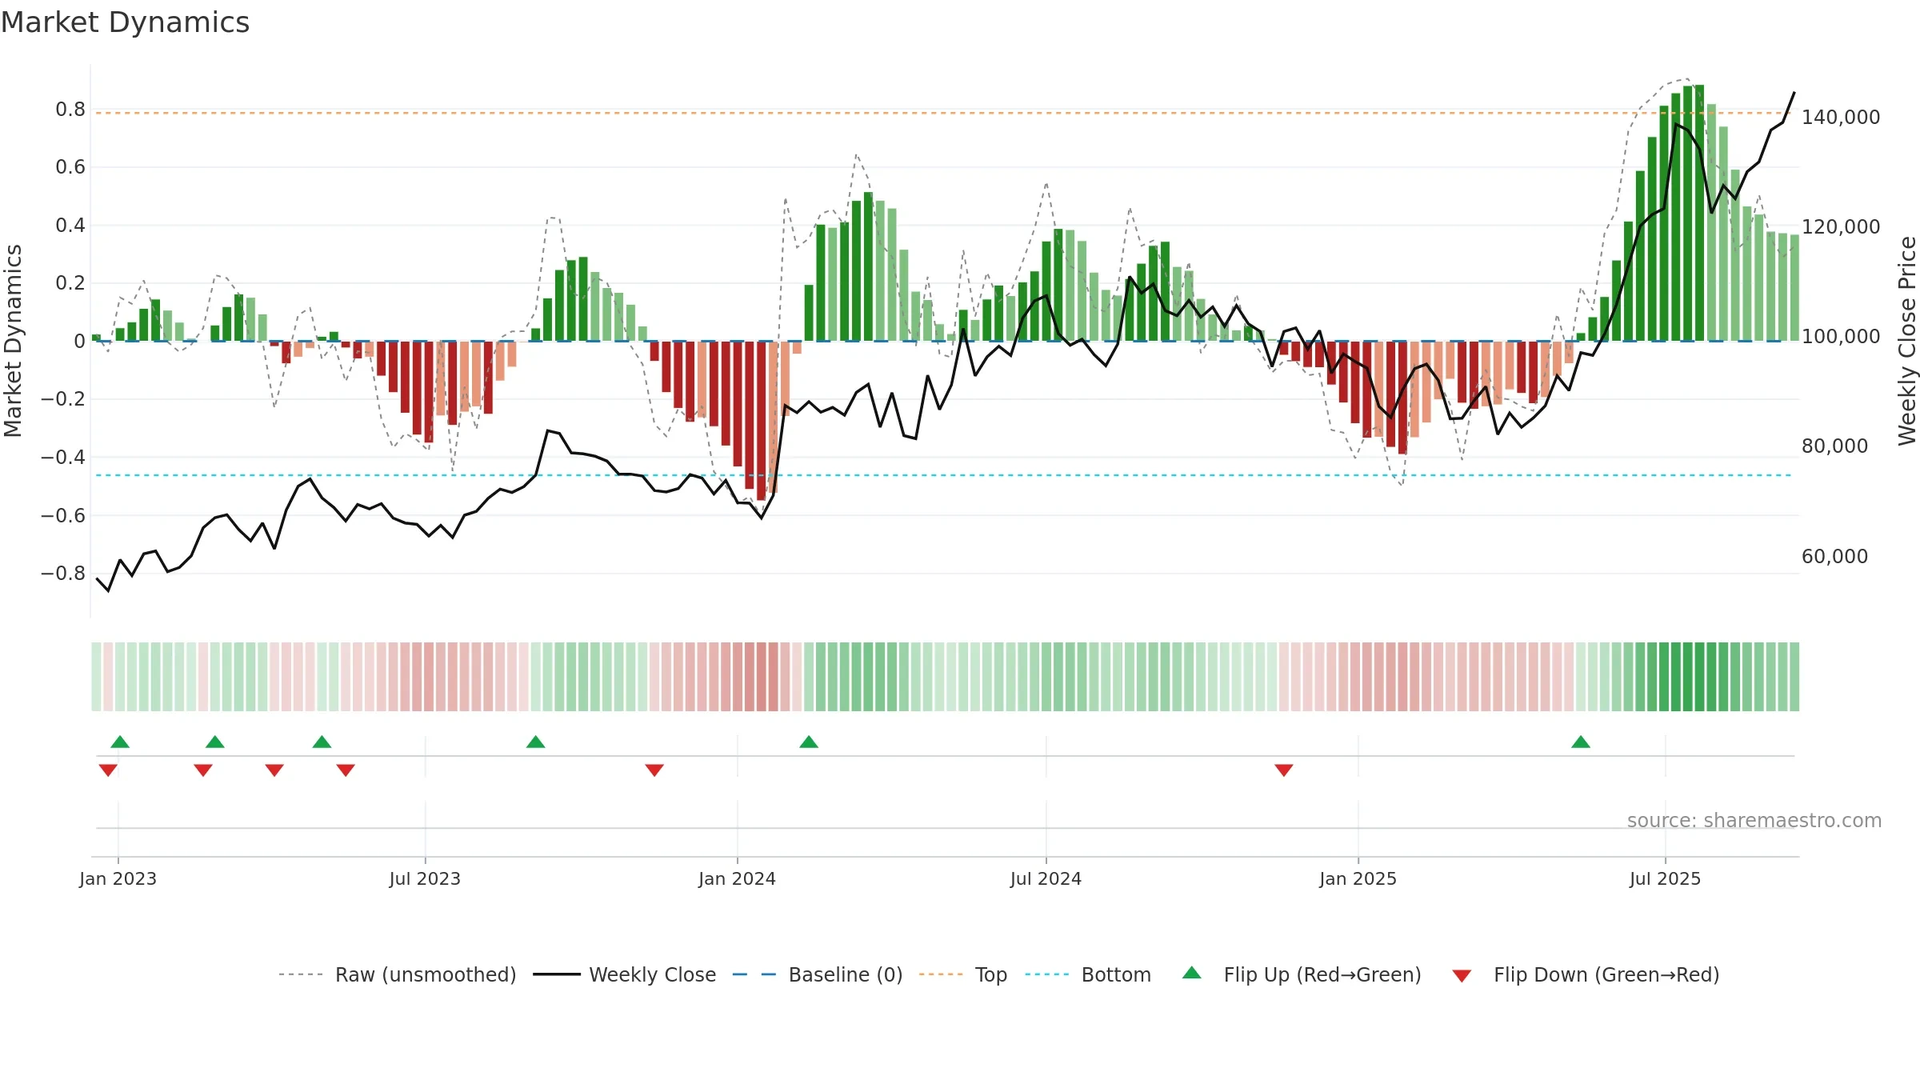
Task: Click the green flip-up marker in May 2025
Action: 1581,742
